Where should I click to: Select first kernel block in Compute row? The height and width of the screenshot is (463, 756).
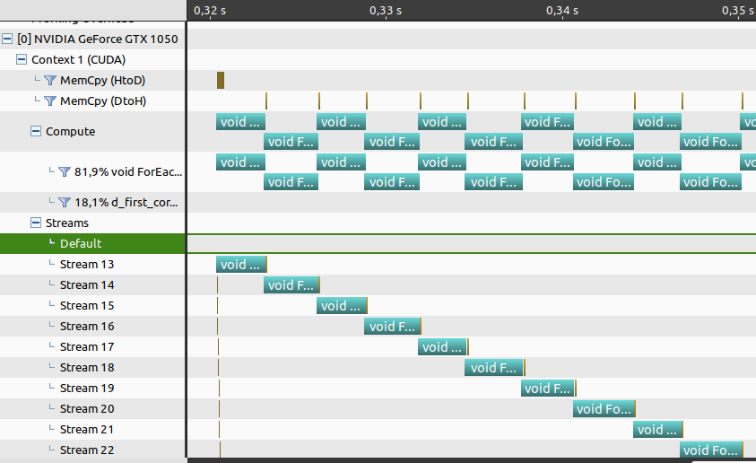240,121
